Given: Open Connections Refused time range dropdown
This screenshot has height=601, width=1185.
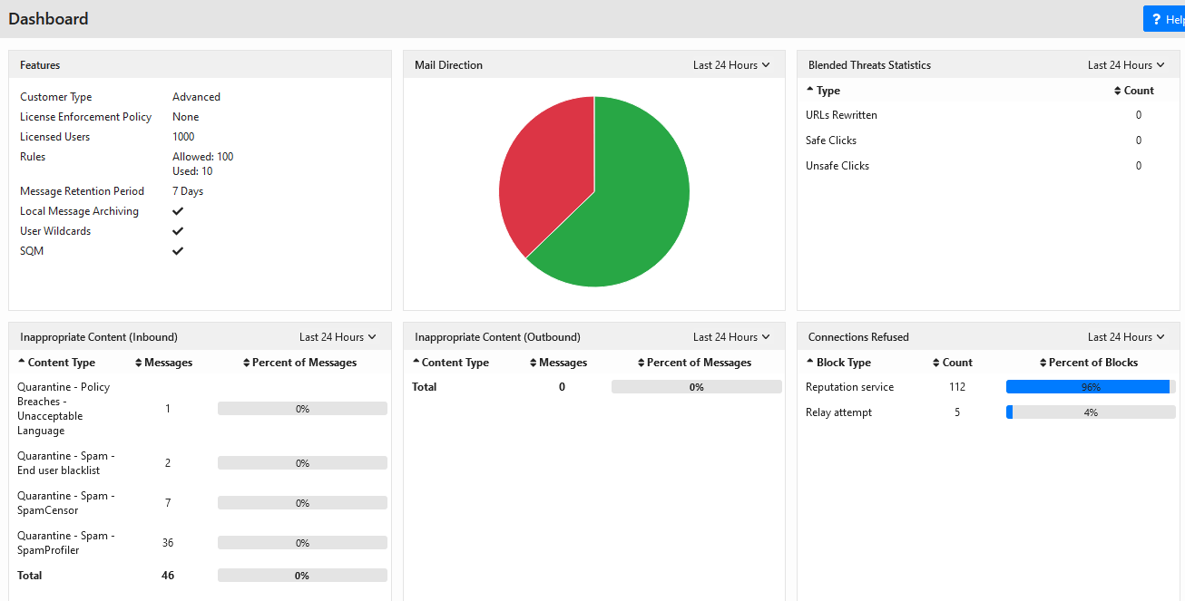Looking at the screenshot, I should pos(1126,337).
